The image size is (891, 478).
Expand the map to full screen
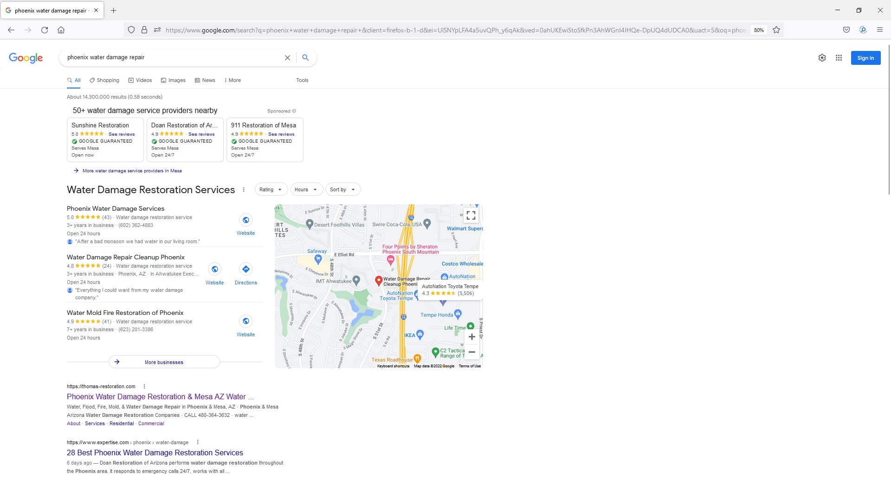(x=471, y=215)
